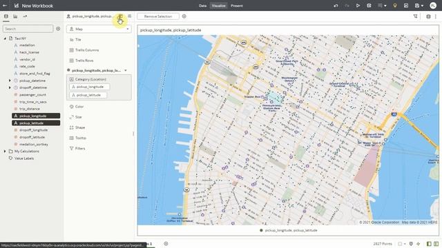Image resolution: width=442 pixels, height=248 pixels.
Task: Select the Analytics panel icon
Action: tap(25, 17)
